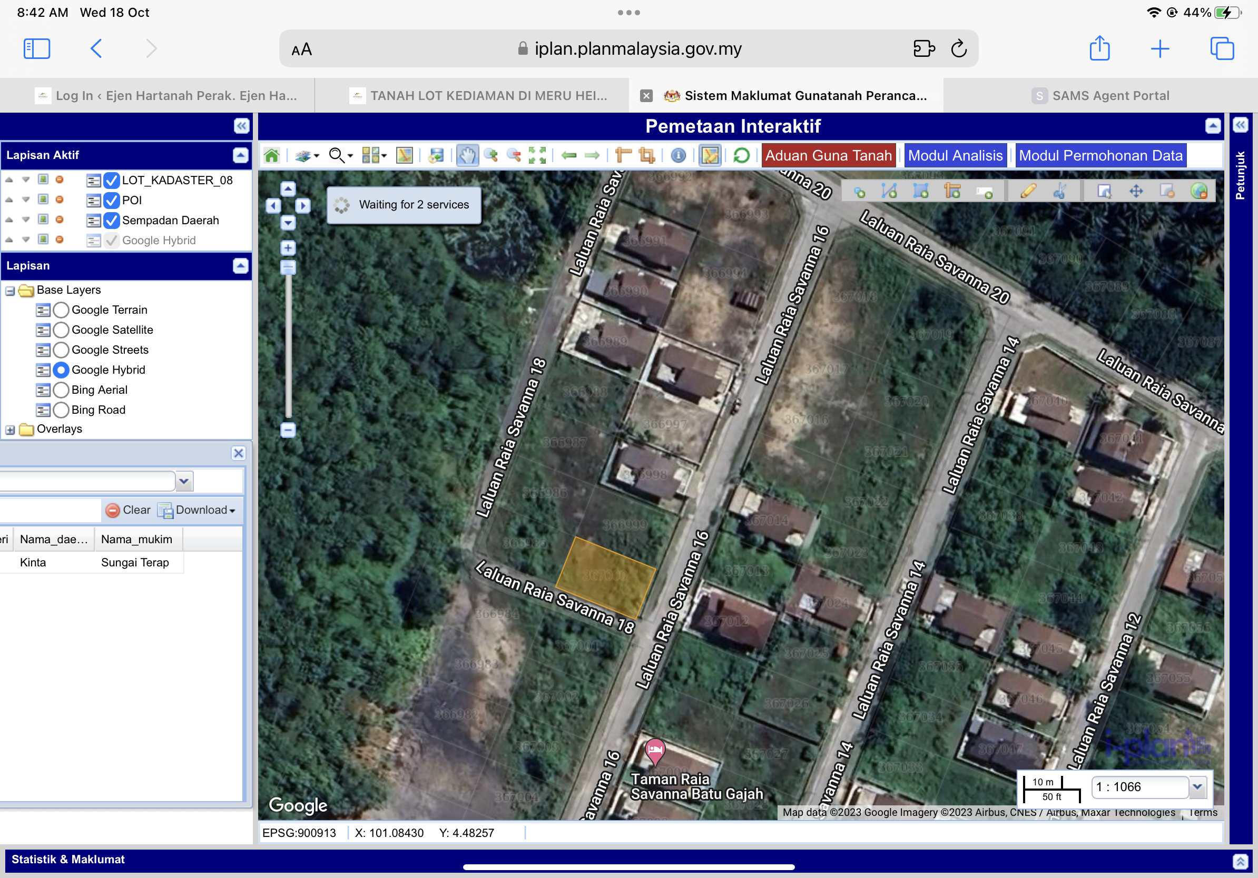Click the green Refresh map icon
This screenshot has width=1258, height=878.
[x=741, y=156]
